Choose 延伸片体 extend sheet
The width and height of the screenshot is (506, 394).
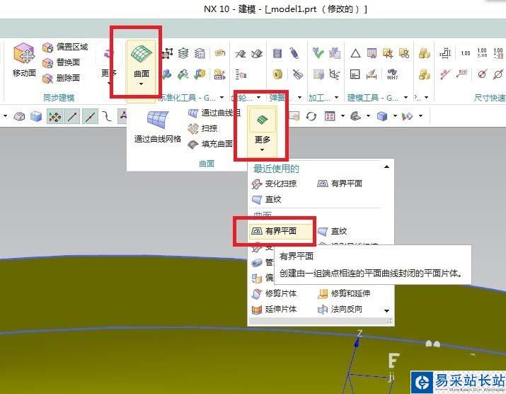pyautogui.click(x=275, y=309)
